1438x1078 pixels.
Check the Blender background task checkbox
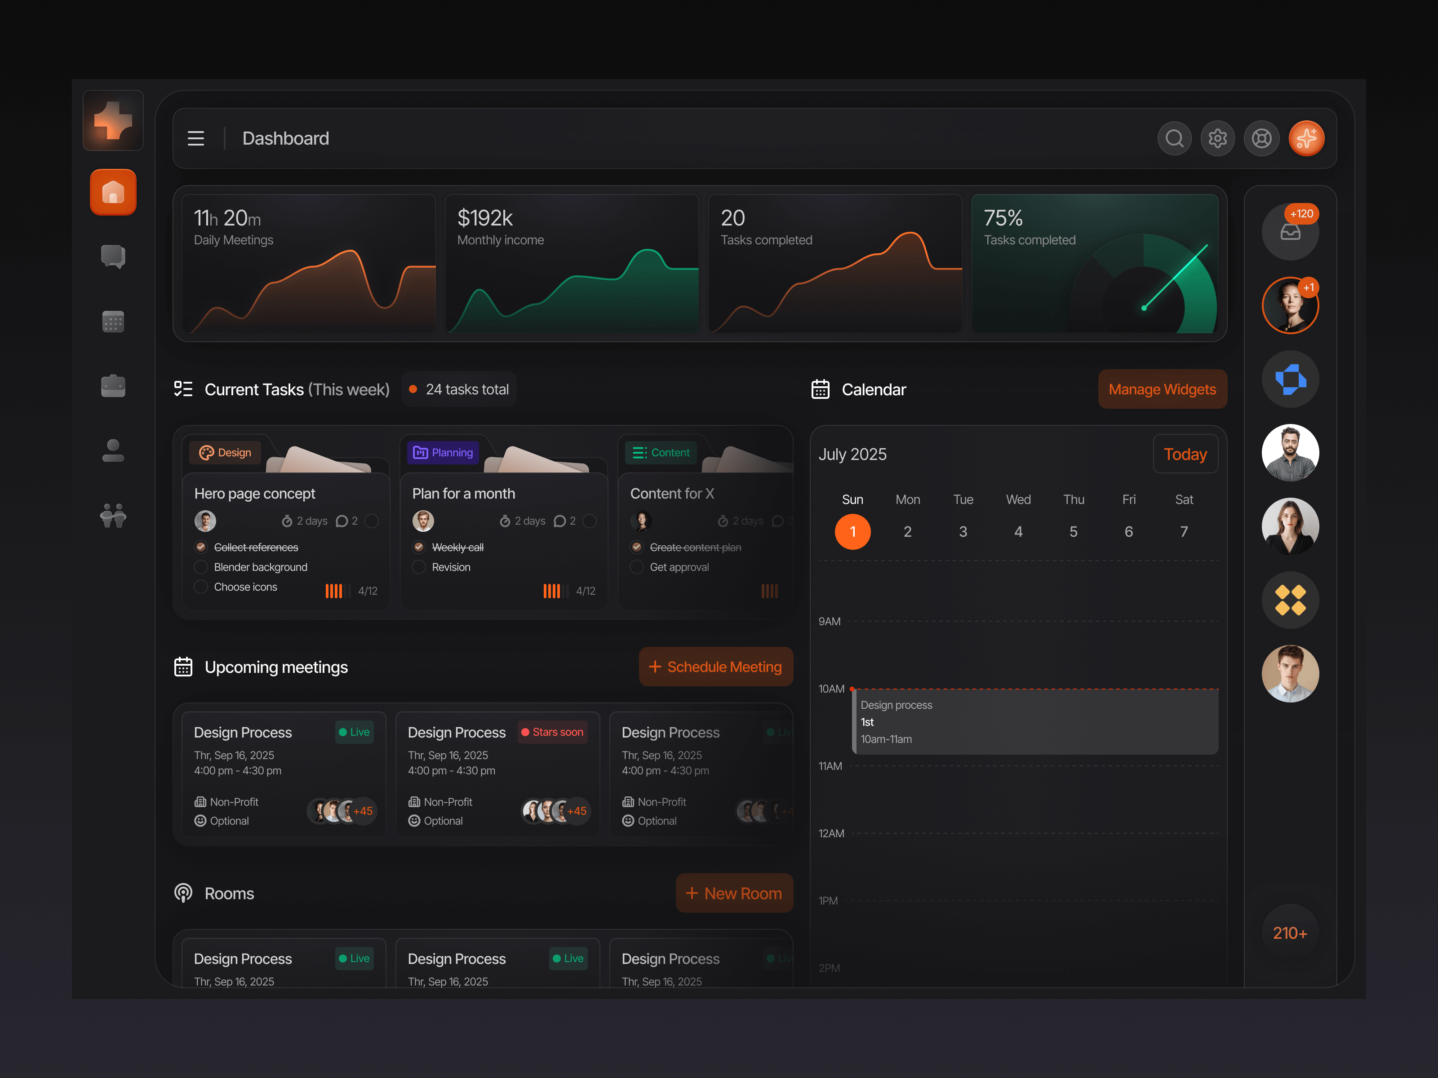pos(201,566)
